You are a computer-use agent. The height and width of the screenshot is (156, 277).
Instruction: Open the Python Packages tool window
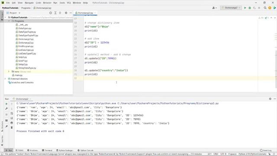[x=64, y=150]
